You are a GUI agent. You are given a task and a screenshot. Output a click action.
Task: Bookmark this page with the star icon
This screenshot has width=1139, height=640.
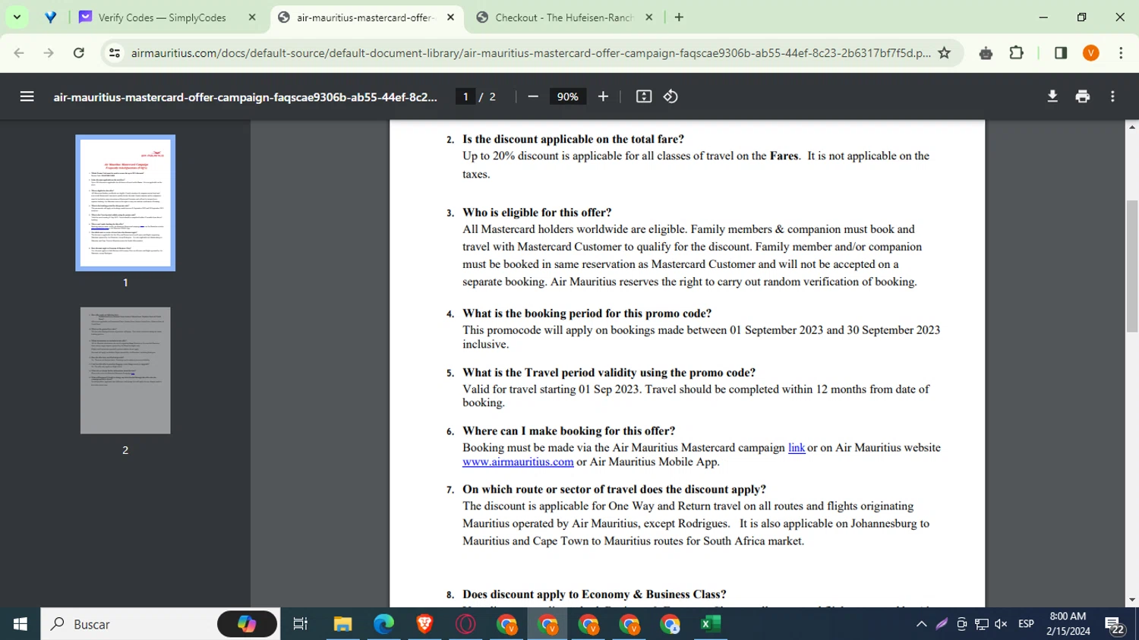pyautogui.click(x=944, y=53)
